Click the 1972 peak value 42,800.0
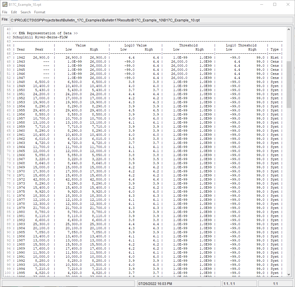 [x=41, y=180]
